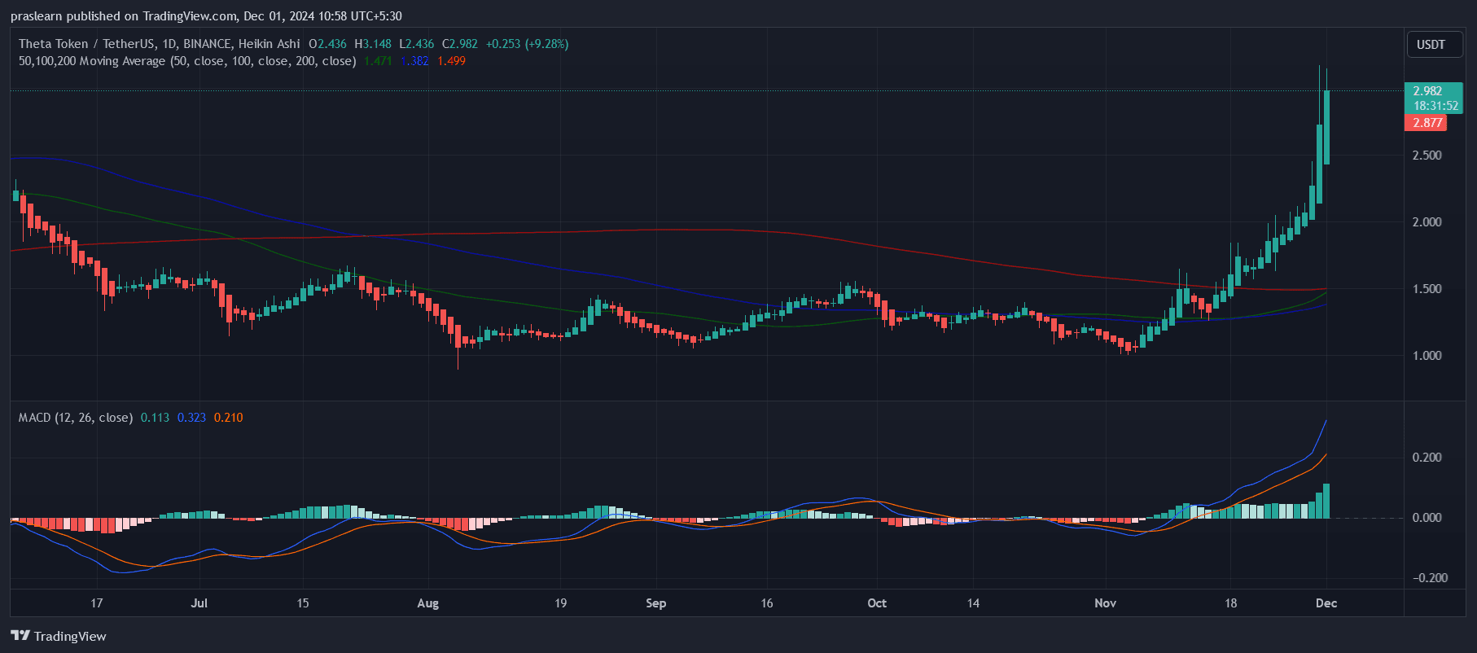Click the percentage change +0.253 (+9.28%)
1477x653 pixels.
pyautogui.click(x=527, y=44)
